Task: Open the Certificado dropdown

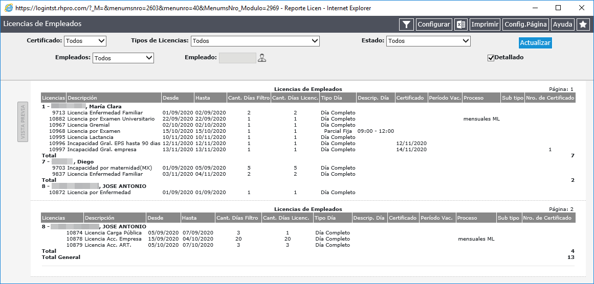Action: pos(85,41)
